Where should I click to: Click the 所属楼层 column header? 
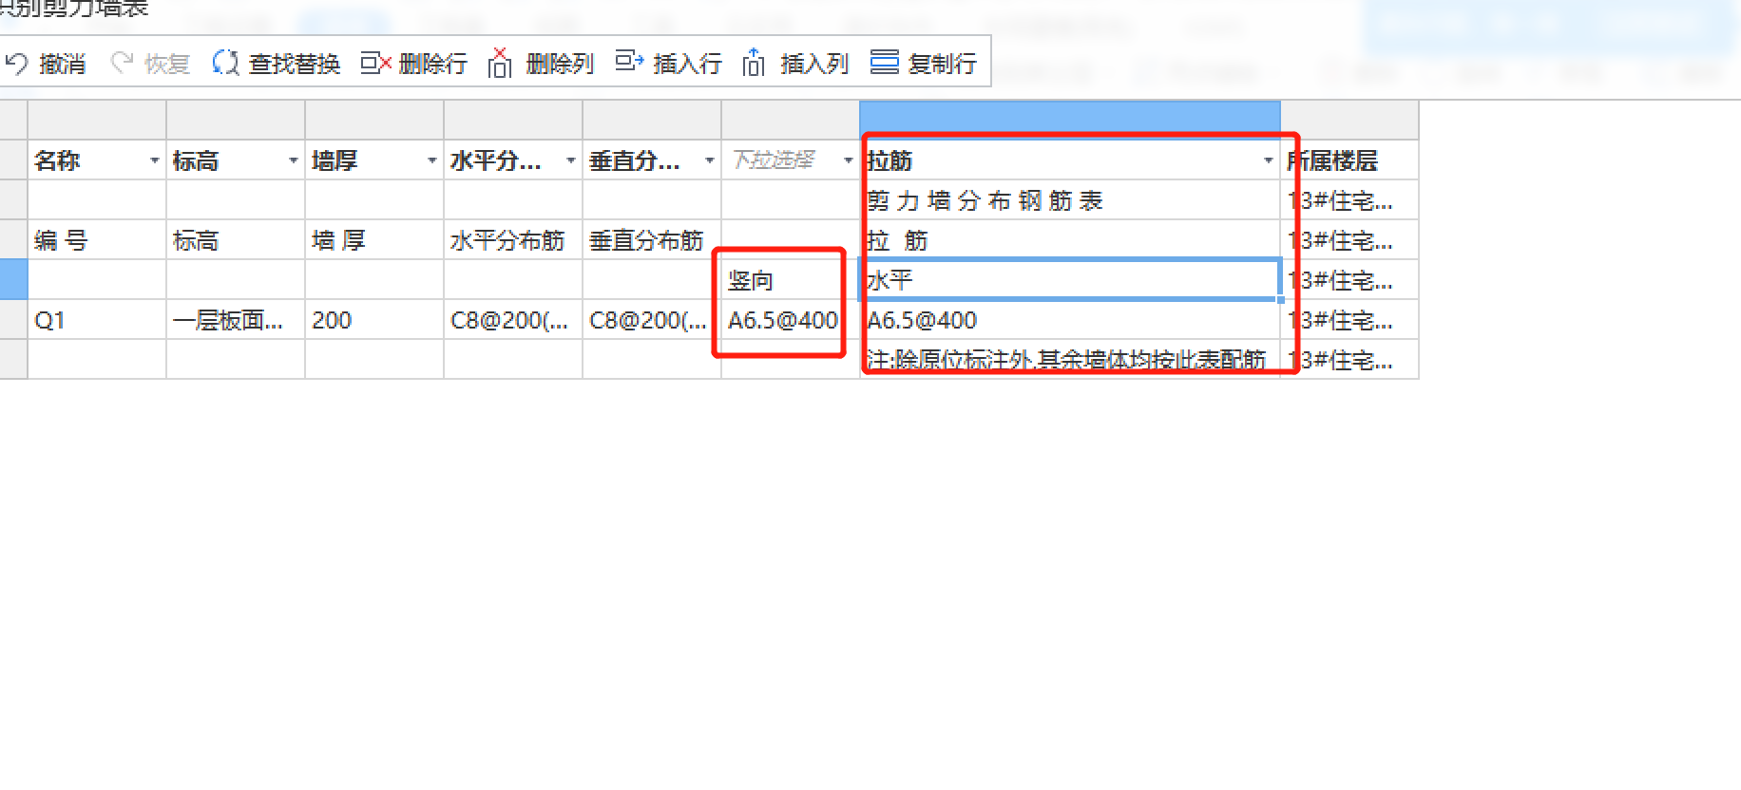[1349, 160]
